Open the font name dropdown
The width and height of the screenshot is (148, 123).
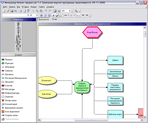point(28,15)
